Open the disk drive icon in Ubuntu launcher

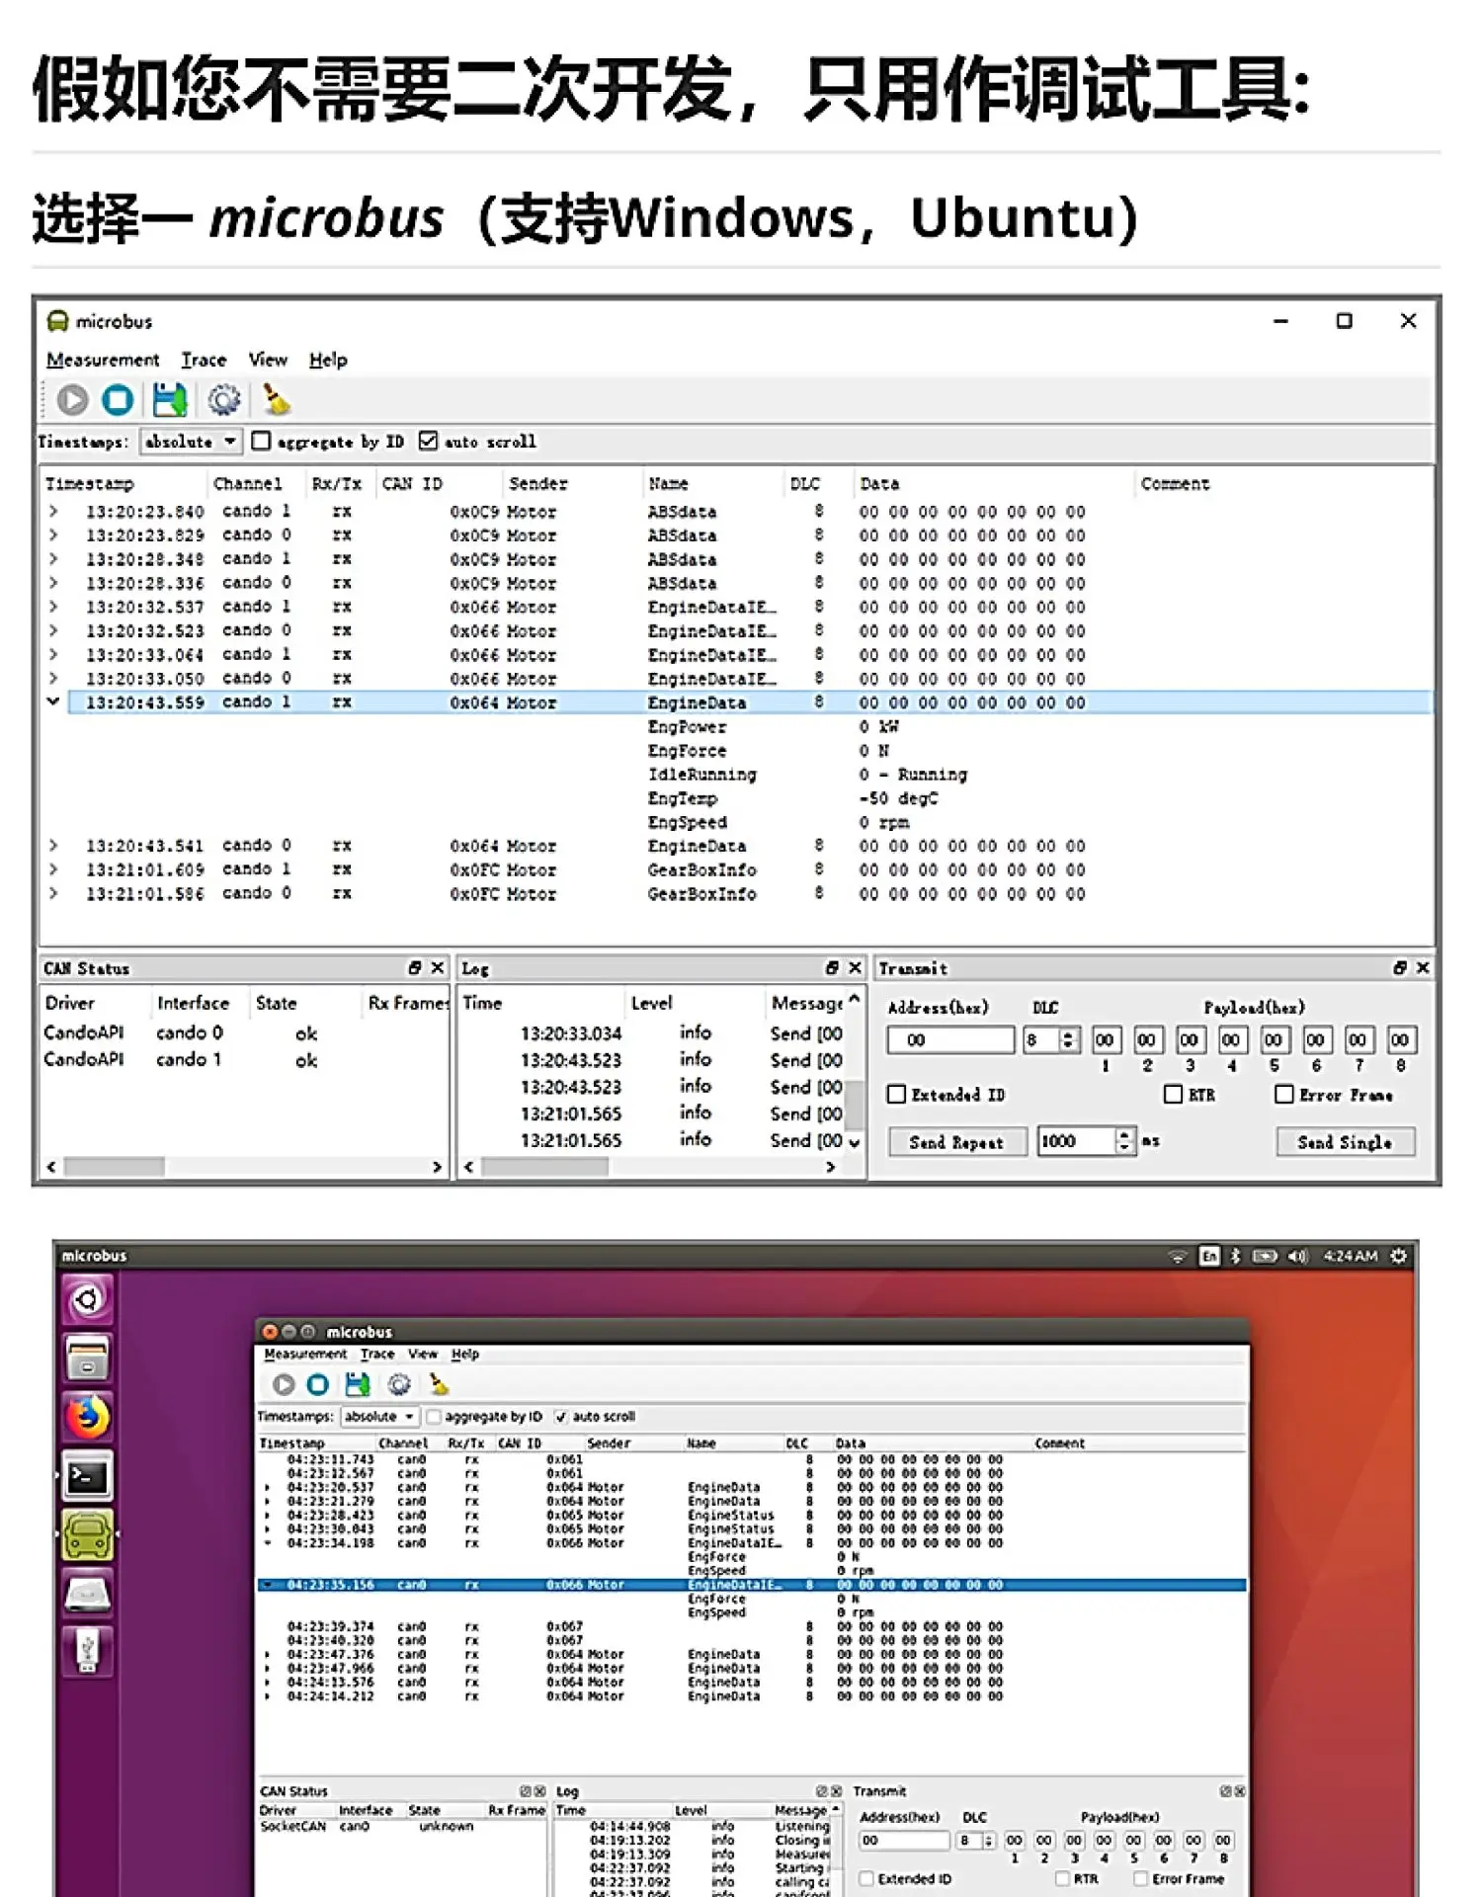click(x=88, y=1594)
